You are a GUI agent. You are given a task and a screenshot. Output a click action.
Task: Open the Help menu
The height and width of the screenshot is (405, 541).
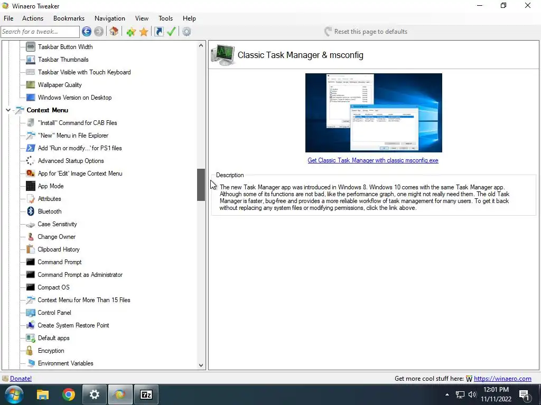(189, 18)
